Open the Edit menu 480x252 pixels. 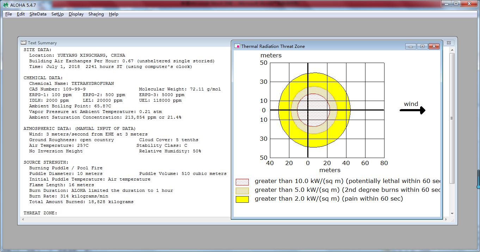click(21, 14)
